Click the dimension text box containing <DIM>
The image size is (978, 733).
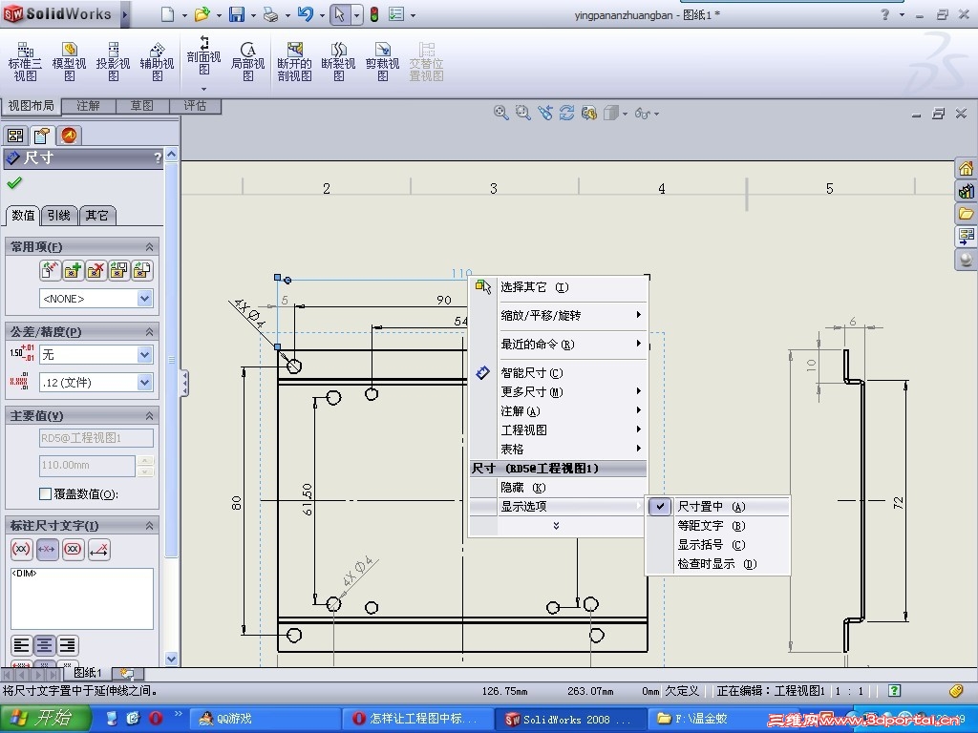pos(82,598)
